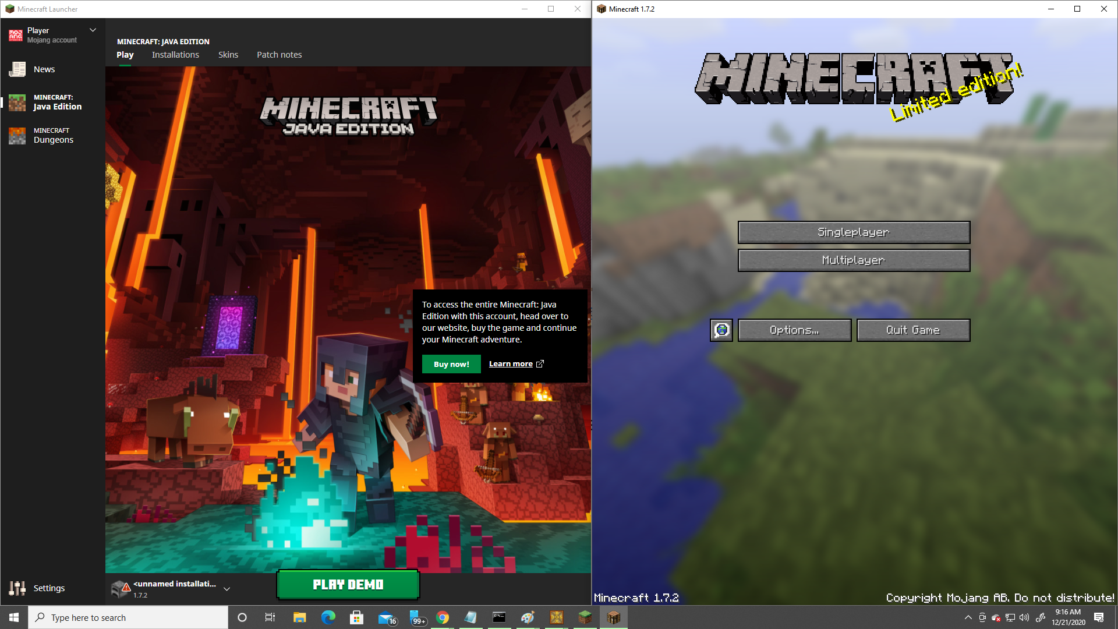This screenshot has height=629, width=1118.
Task: Click the Learn more link in popup
Action: pyautogui.click(x=516, y=363)
